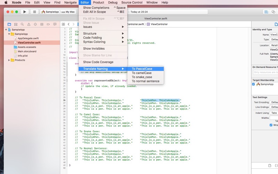
Task: Open the Find navigator magnifier icon
Action: (x=22, y=24)
